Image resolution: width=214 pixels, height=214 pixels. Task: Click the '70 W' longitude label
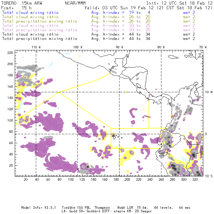203,47
